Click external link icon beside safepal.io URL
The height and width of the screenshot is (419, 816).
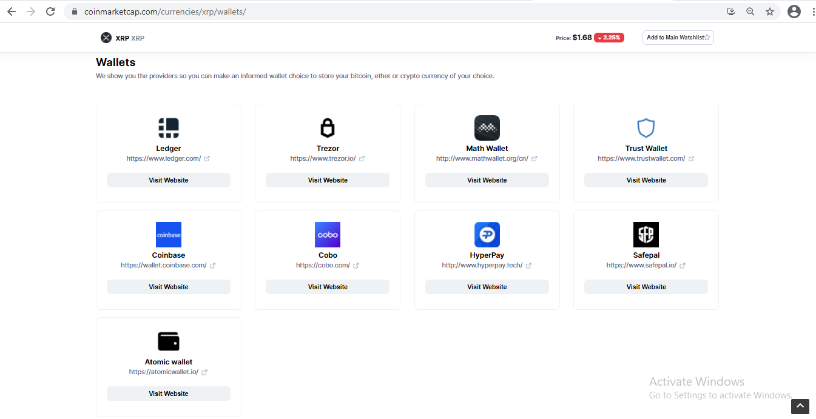[683, 265]
